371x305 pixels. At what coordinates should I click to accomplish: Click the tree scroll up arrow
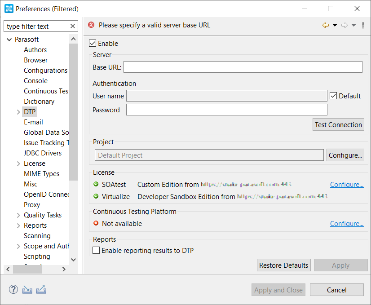click(x=74, y=39)
